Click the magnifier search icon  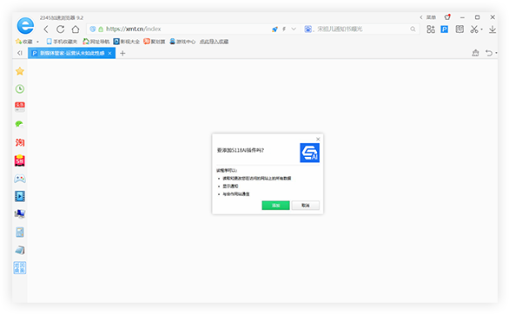pyautogui.click(x=413, y=29)
